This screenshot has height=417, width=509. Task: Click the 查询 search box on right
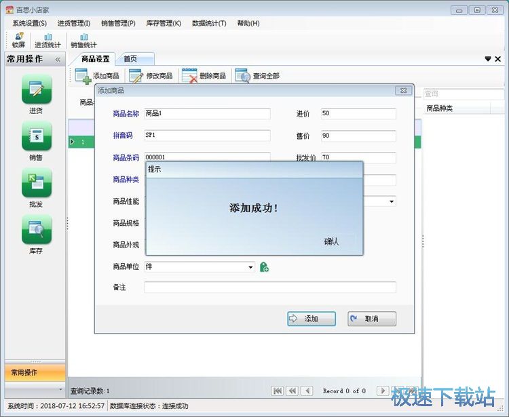[x=464, y=94]
